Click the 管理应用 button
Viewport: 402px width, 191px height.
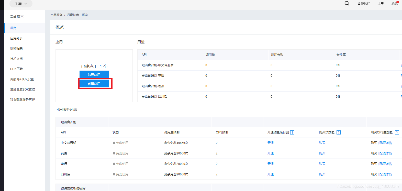click(94, 74)
